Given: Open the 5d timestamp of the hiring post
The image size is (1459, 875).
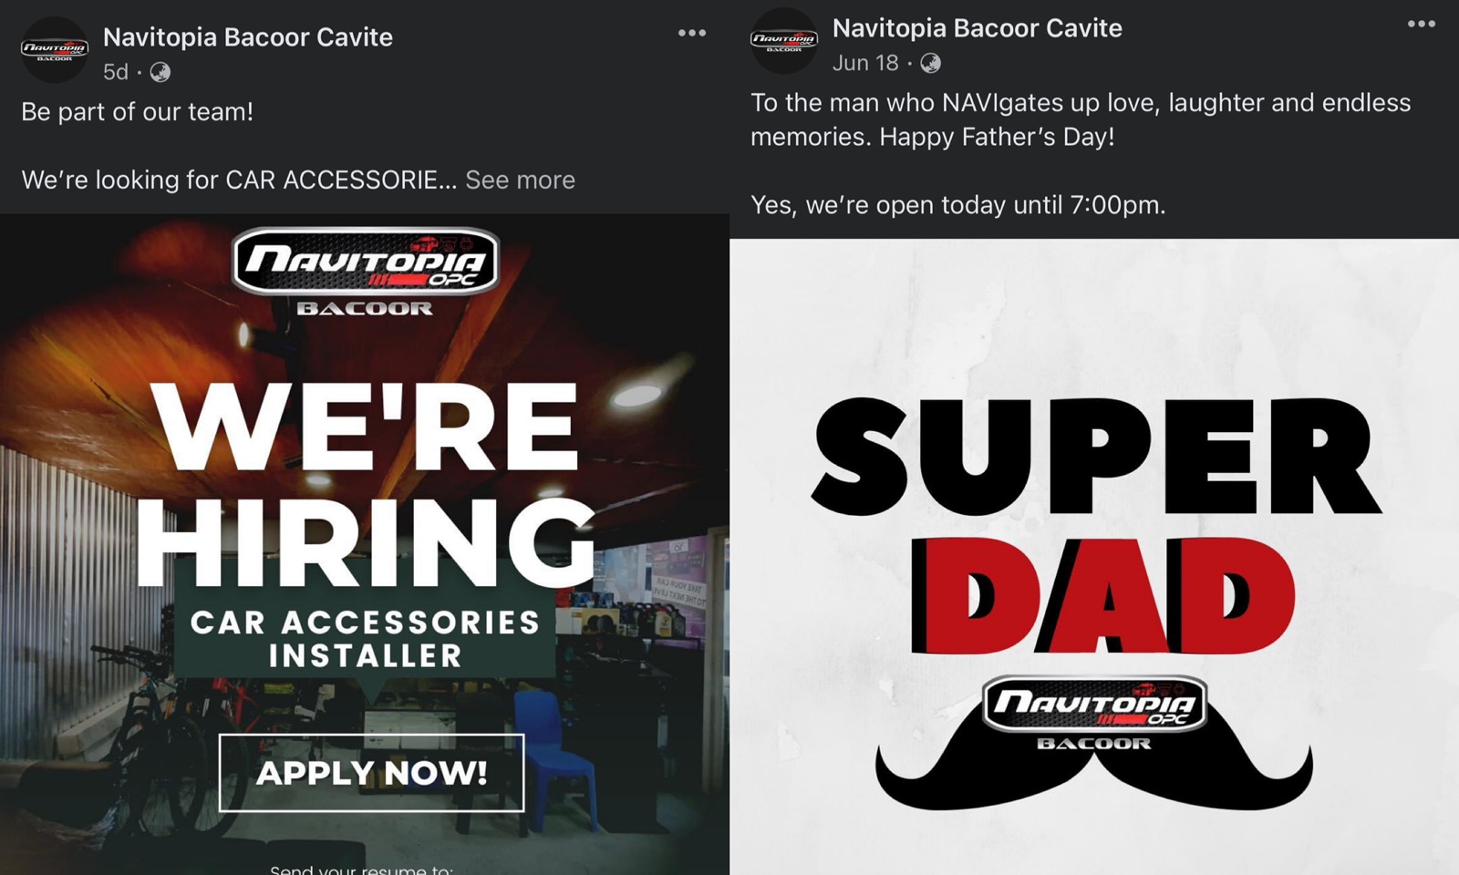Looking at the screenshot, I should (116, 72).
